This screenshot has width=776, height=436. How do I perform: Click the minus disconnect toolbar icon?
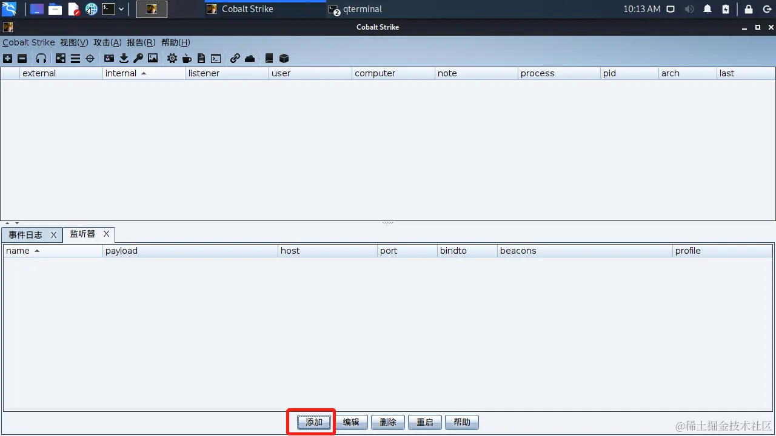(22, 59)
